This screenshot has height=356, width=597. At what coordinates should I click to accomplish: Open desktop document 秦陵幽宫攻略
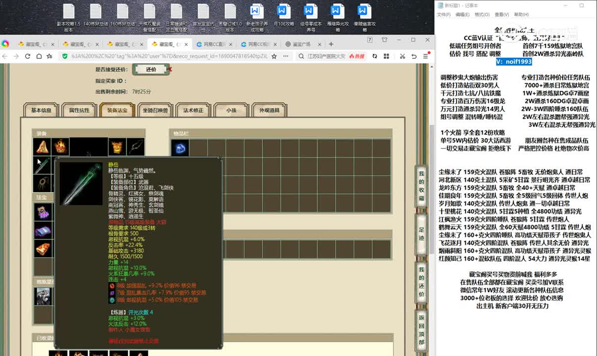coord(364,17)
